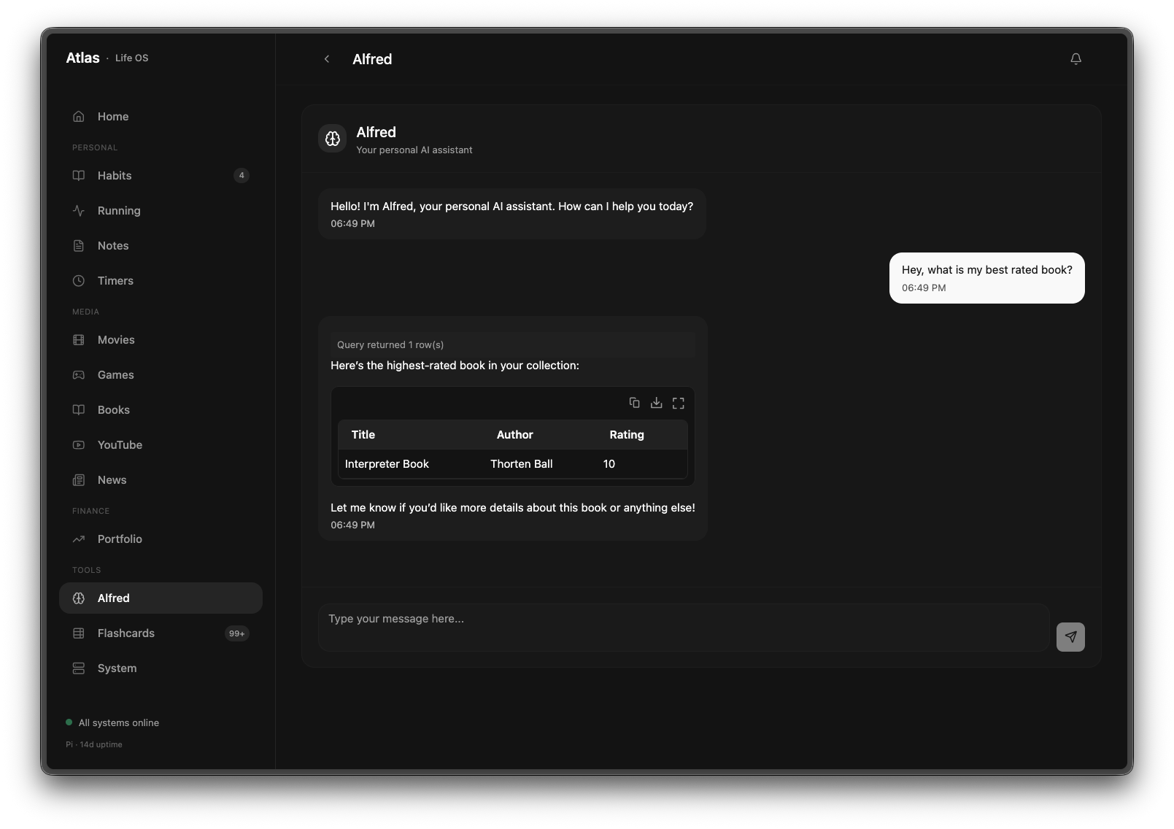Open Flashcards in the Tools section
Screen dimensions: 1174x829
125,633
